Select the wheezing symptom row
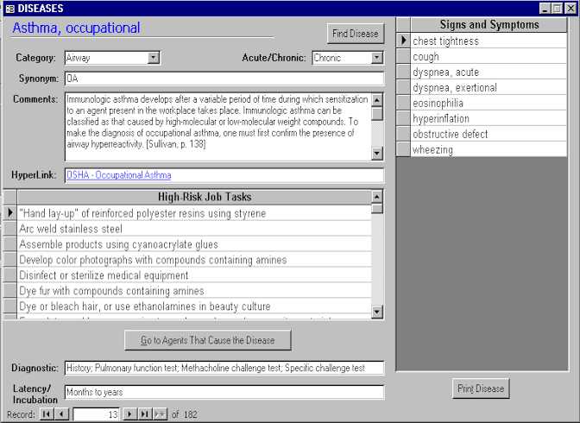The image size is (580, 423). click(x=433, y=150)
